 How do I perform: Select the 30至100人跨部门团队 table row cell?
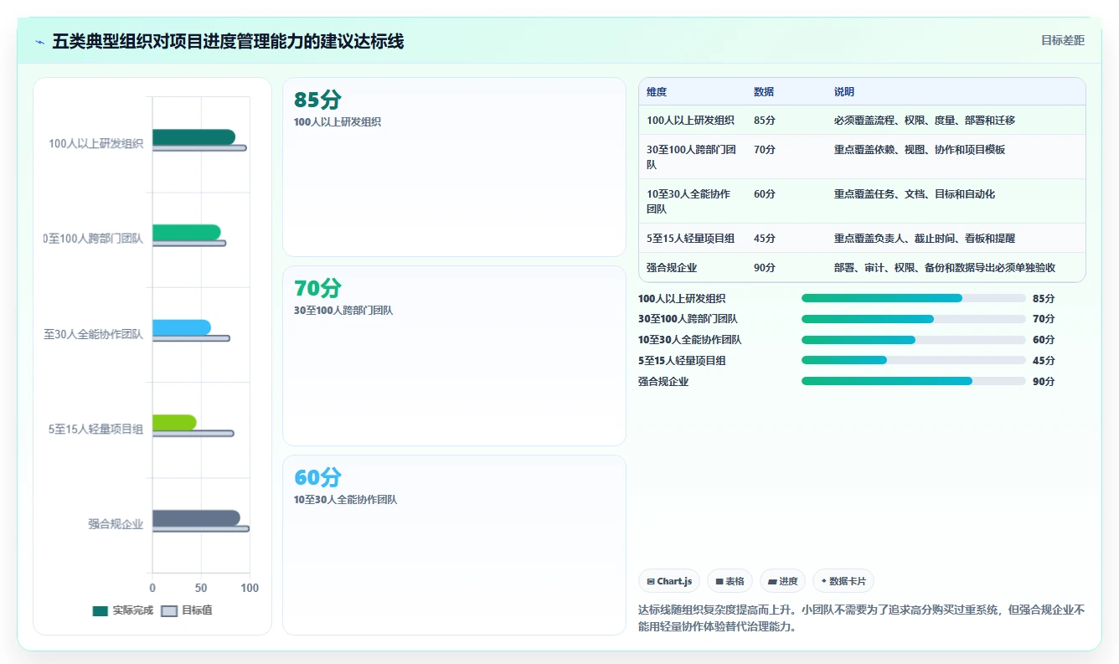point(692,157)
